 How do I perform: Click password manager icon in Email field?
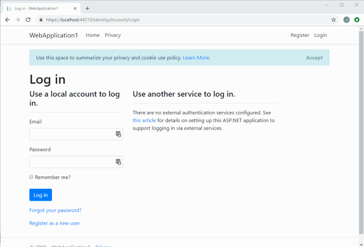pos(118,134)
